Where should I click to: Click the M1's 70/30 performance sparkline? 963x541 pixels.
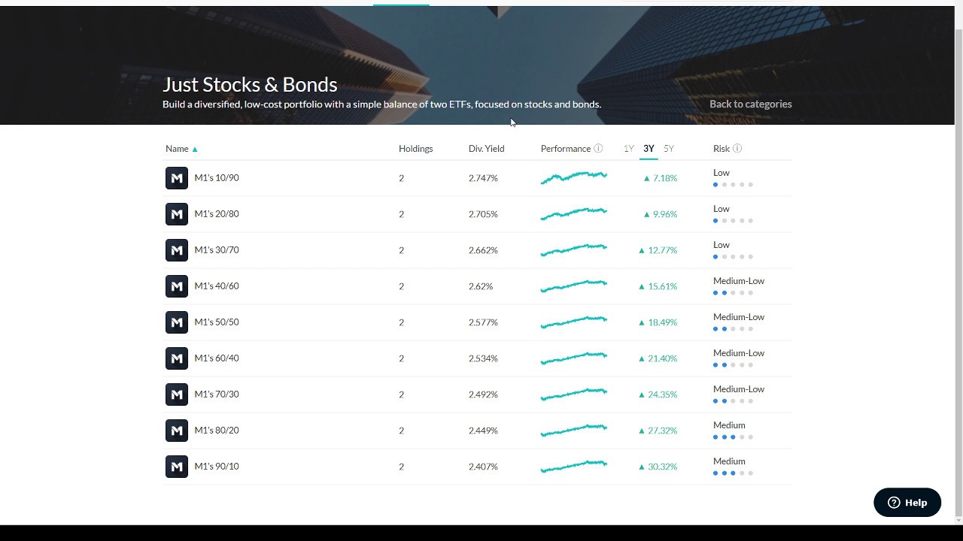pos(574,394)
